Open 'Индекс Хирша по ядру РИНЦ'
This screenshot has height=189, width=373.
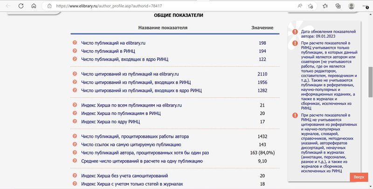(111, 122)
